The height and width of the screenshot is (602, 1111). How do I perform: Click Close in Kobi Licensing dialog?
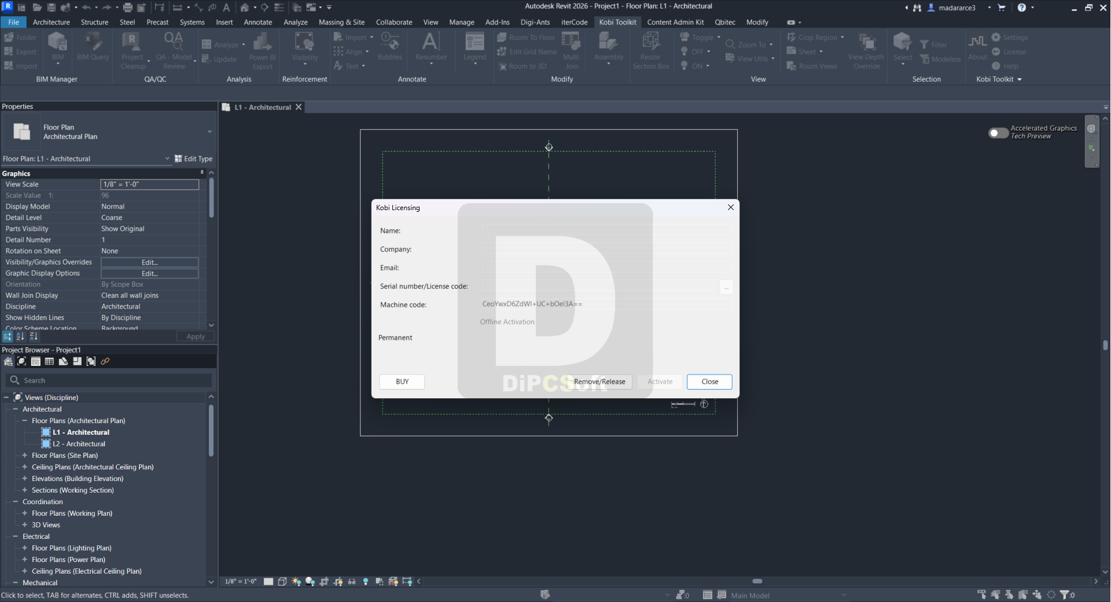pos(709,381)
